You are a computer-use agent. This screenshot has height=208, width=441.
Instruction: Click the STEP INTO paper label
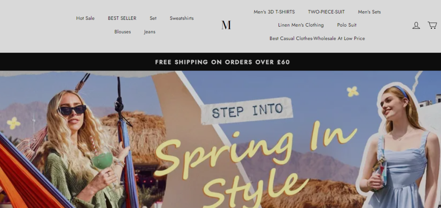coord(247,111)
